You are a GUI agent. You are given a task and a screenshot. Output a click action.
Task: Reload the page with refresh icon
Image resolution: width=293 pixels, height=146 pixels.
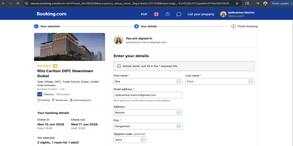[18, 3]
